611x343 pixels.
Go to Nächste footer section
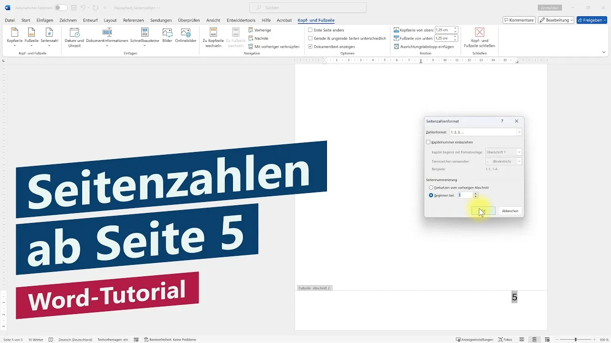(x=258, y=38)
